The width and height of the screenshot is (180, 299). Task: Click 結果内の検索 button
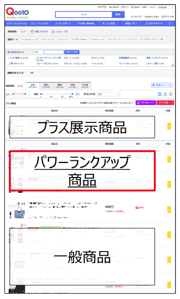(72, 52)
